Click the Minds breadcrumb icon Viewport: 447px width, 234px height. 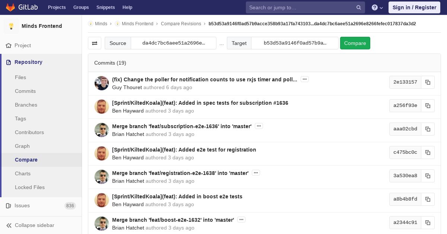[x=91, y=23]
